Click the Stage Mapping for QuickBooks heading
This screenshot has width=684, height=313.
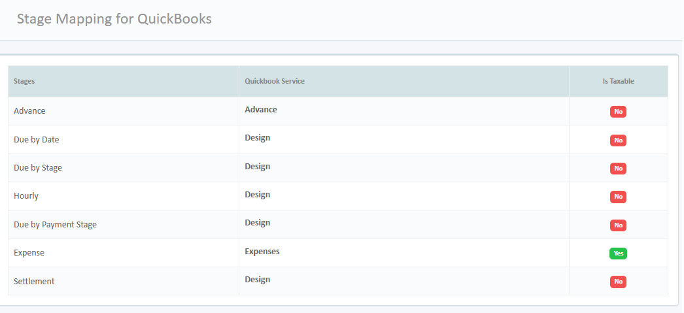pos(114,19)
